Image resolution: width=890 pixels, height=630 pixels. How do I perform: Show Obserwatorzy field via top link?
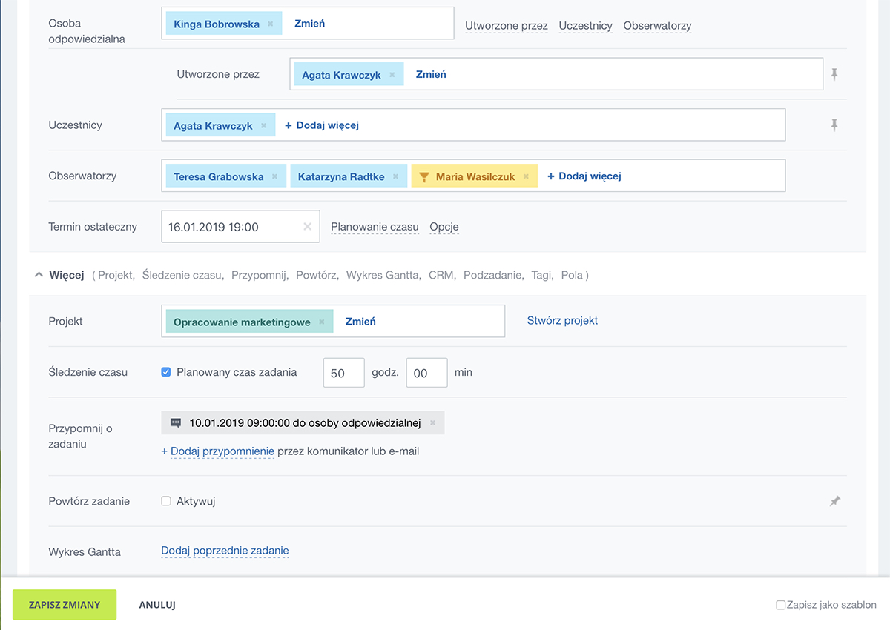[657, 26]
